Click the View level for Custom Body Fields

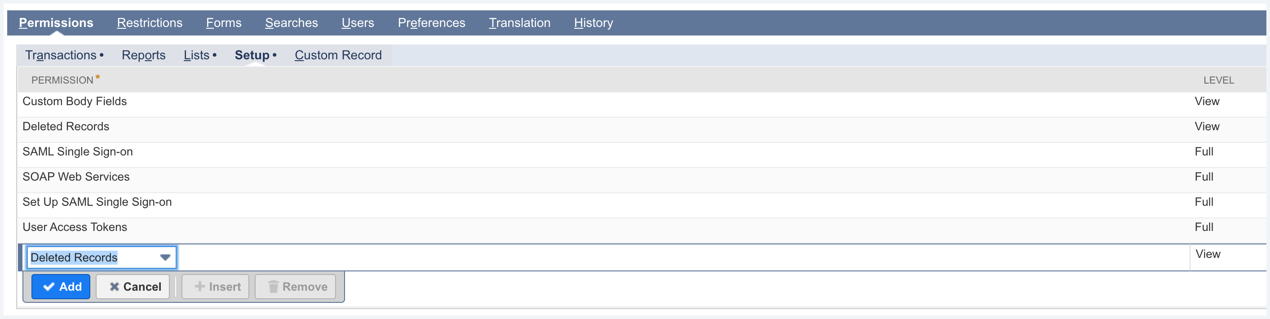click(x=1208, y=101)
